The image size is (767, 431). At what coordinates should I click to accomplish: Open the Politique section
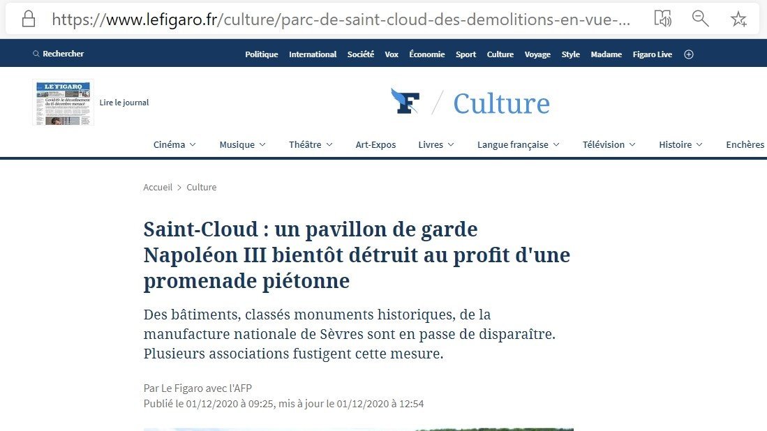(261, 54)
